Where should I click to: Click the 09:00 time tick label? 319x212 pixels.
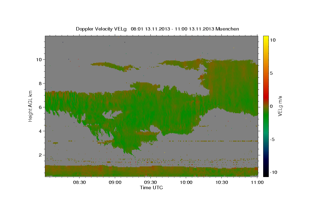click(x=115, y=182)
